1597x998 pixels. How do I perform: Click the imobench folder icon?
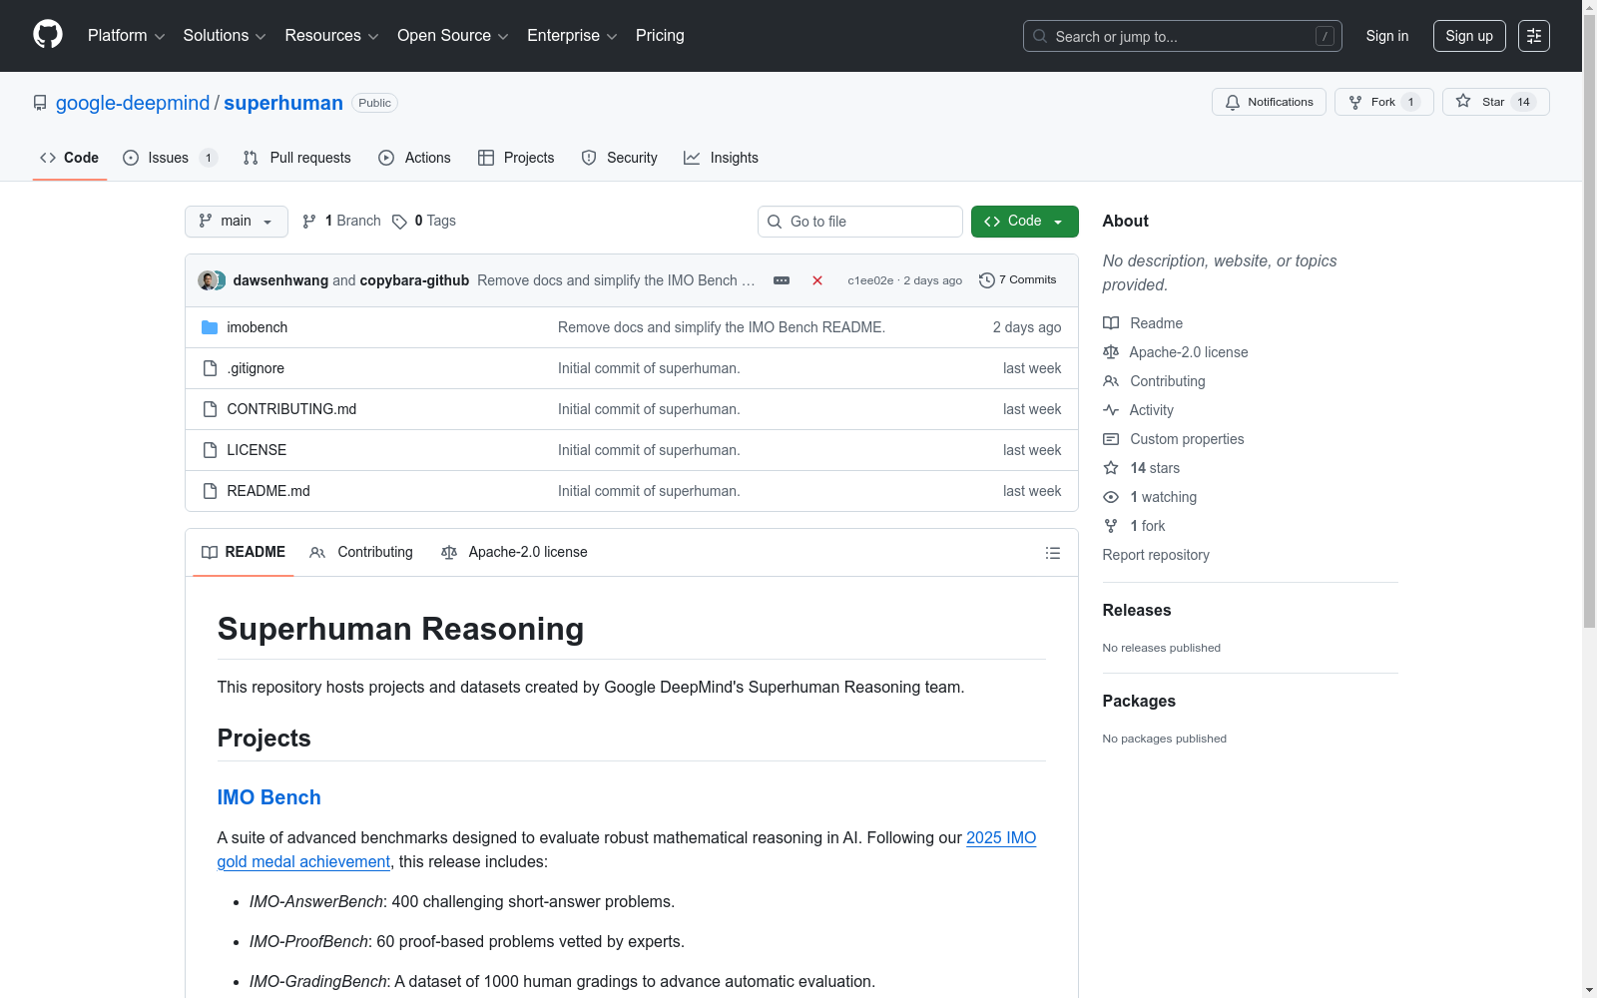210,327
